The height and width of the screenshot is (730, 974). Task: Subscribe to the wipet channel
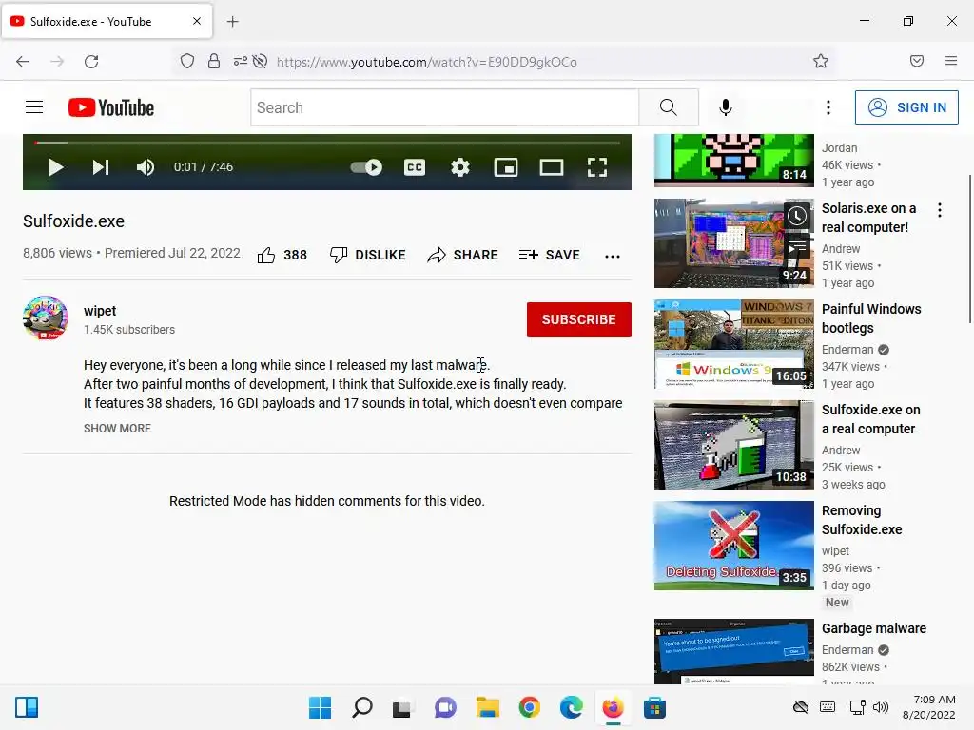(x=579, y=319)
